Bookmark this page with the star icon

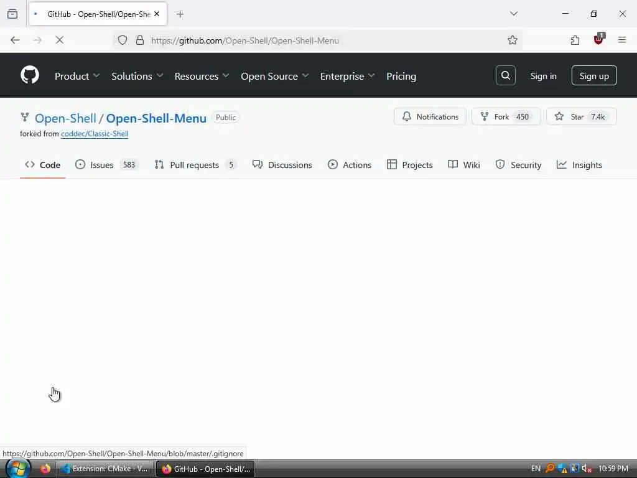(x=513, y=40)
